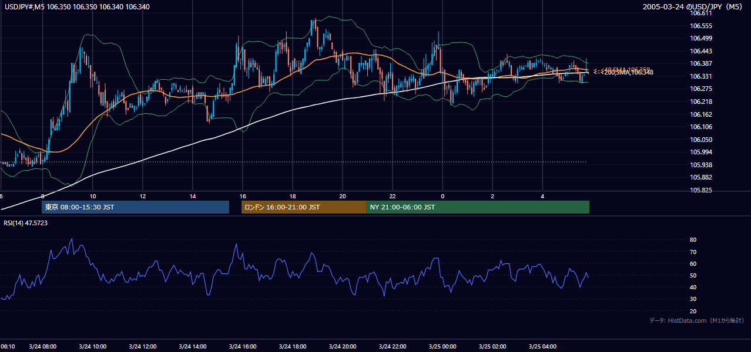The image size is (751, 352).
Task: Click bottom time label 3/24 08:00
Action: pos(42,347)
